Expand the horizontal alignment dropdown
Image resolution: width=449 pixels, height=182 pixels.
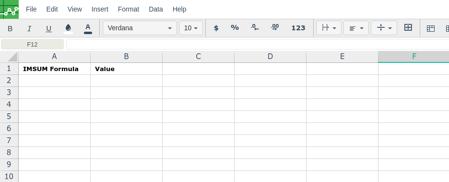[356, 28]
